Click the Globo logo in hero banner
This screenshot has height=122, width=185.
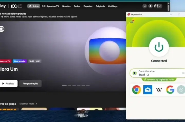(2, 29)
